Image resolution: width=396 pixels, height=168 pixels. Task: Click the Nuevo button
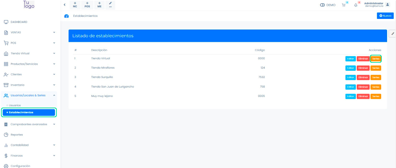385,16
